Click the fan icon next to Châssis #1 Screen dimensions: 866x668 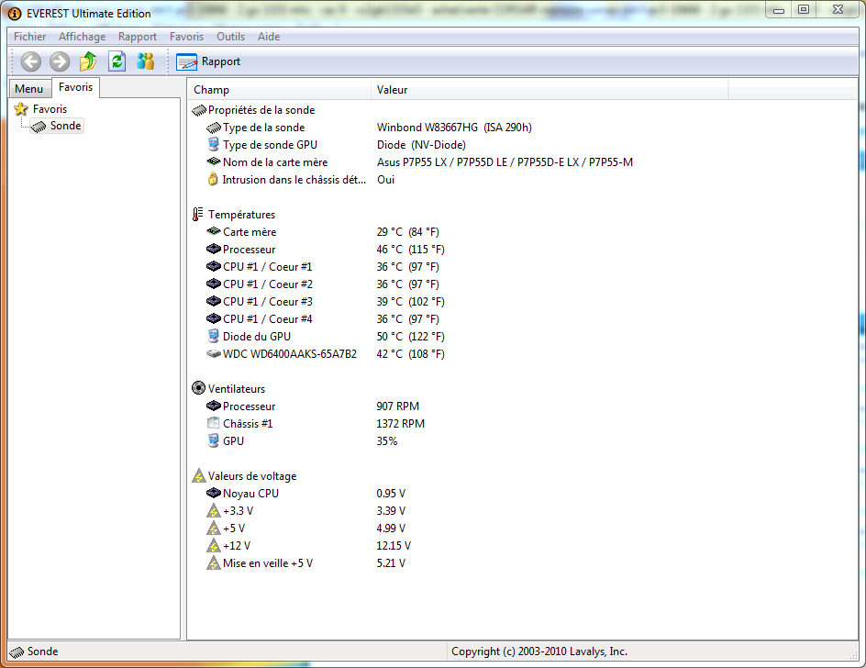pos(214,423)
